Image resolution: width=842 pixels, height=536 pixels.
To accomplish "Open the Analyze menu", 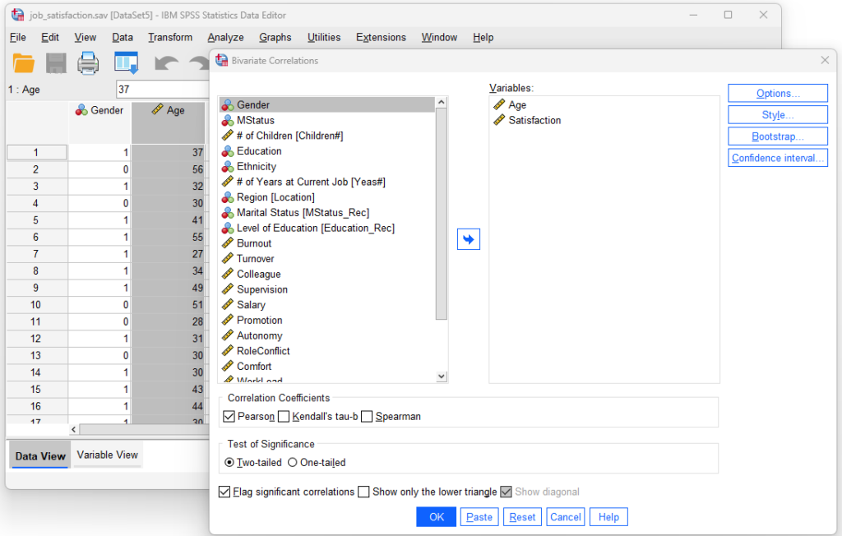I will point(224,37).
